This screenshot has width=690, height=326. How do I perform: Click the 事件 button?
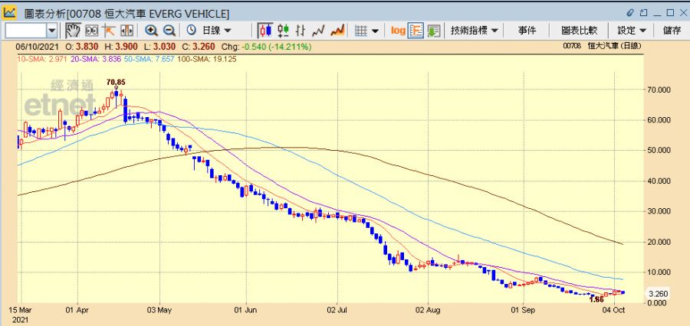527,30
